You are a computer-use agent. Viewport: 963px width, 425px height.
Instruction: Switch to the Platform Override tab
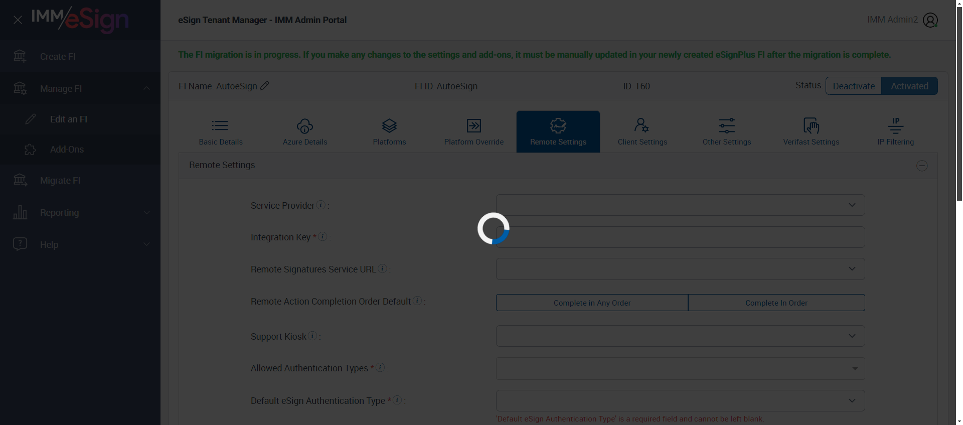(x=474, y=131)
